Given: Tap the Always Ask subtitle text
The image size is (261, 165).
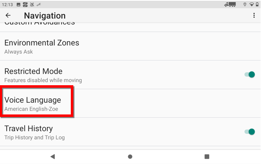Looking at the screenshot, I should (x=18, y=52).
